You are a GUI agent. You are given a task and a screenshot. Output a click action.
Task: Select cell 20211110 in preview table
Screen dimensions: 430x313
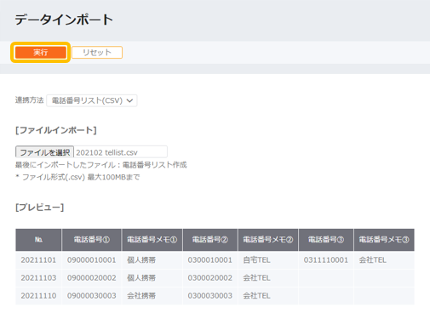(38, 296)
